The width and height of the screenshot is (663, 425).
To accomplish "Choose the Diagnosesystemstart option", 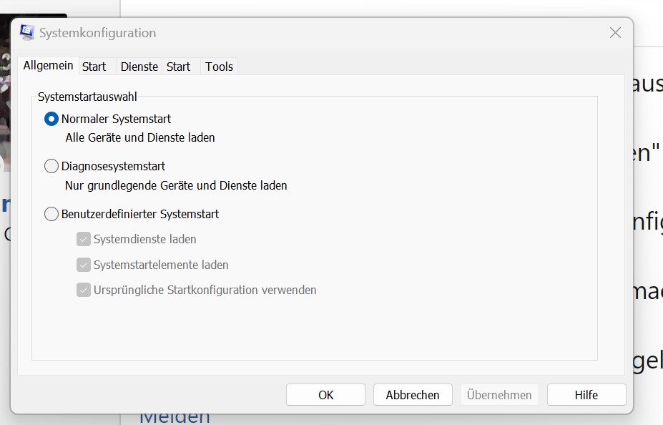I will point(51,166).
